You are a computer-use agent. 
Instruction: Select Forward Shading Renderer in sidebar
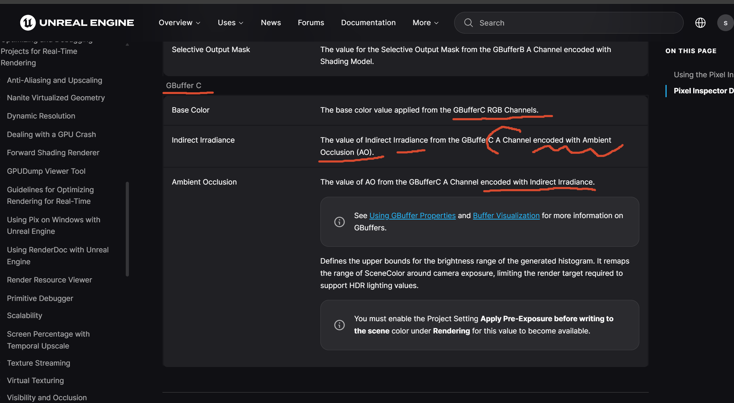(53, 153)
